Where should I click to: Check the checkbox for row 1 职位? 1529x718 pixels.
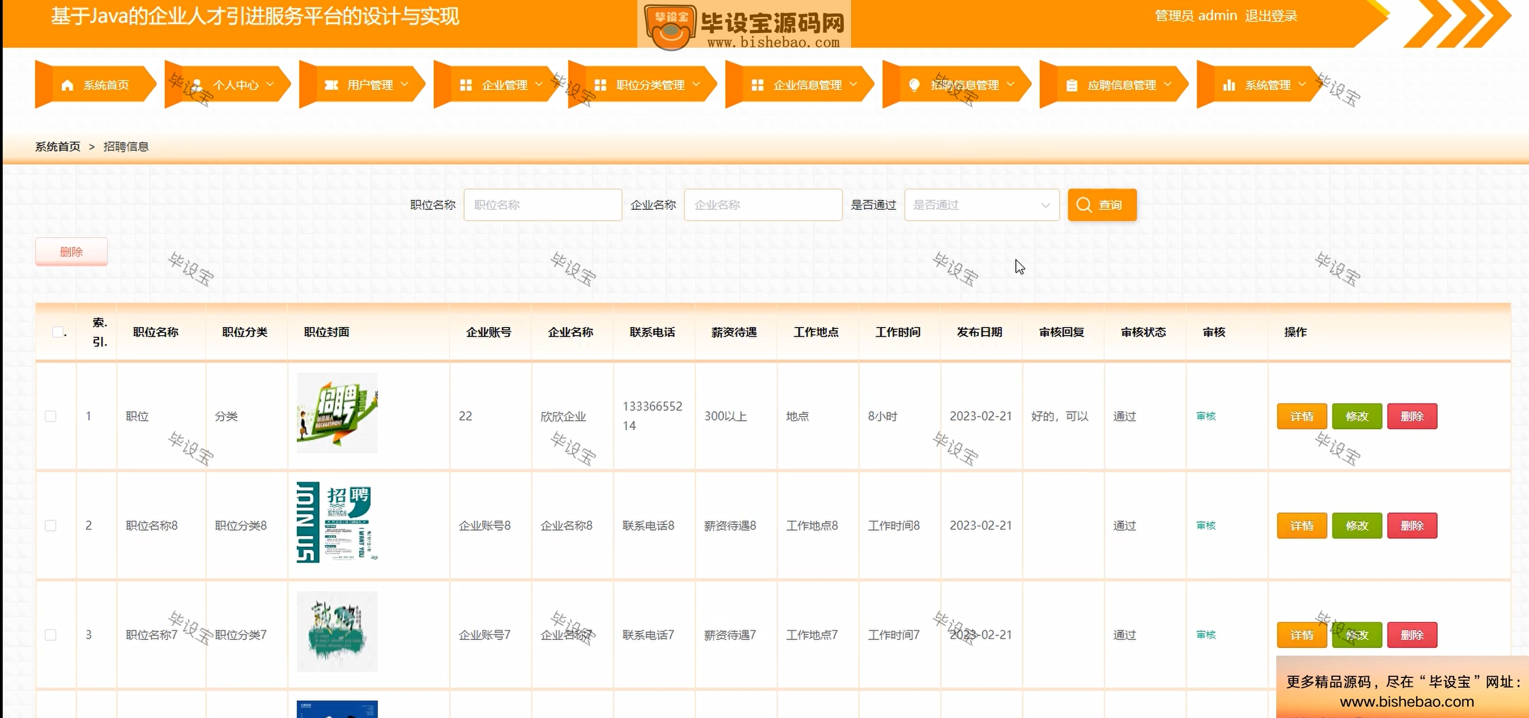(50, 416)
